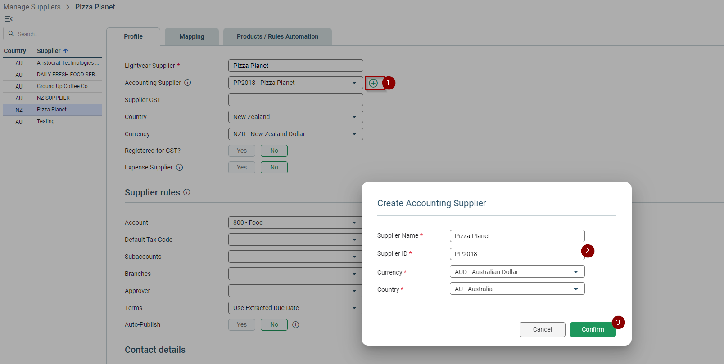Viewport: 724px width, 364px height.
Task: Open the Terms dropdown
Action: pyautogui.click(x=295, y=308)
